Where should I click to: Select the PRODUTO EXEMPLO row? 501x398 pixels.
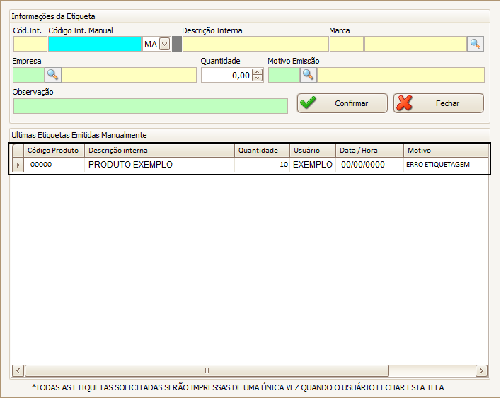coord(159,165)
